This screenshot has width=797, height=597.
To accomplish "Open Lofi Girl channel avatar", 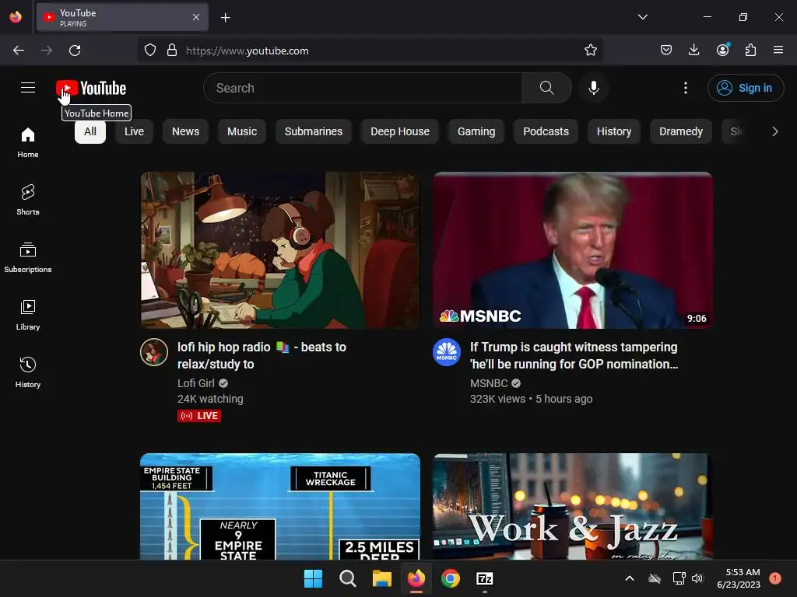I will pos(154,352).
